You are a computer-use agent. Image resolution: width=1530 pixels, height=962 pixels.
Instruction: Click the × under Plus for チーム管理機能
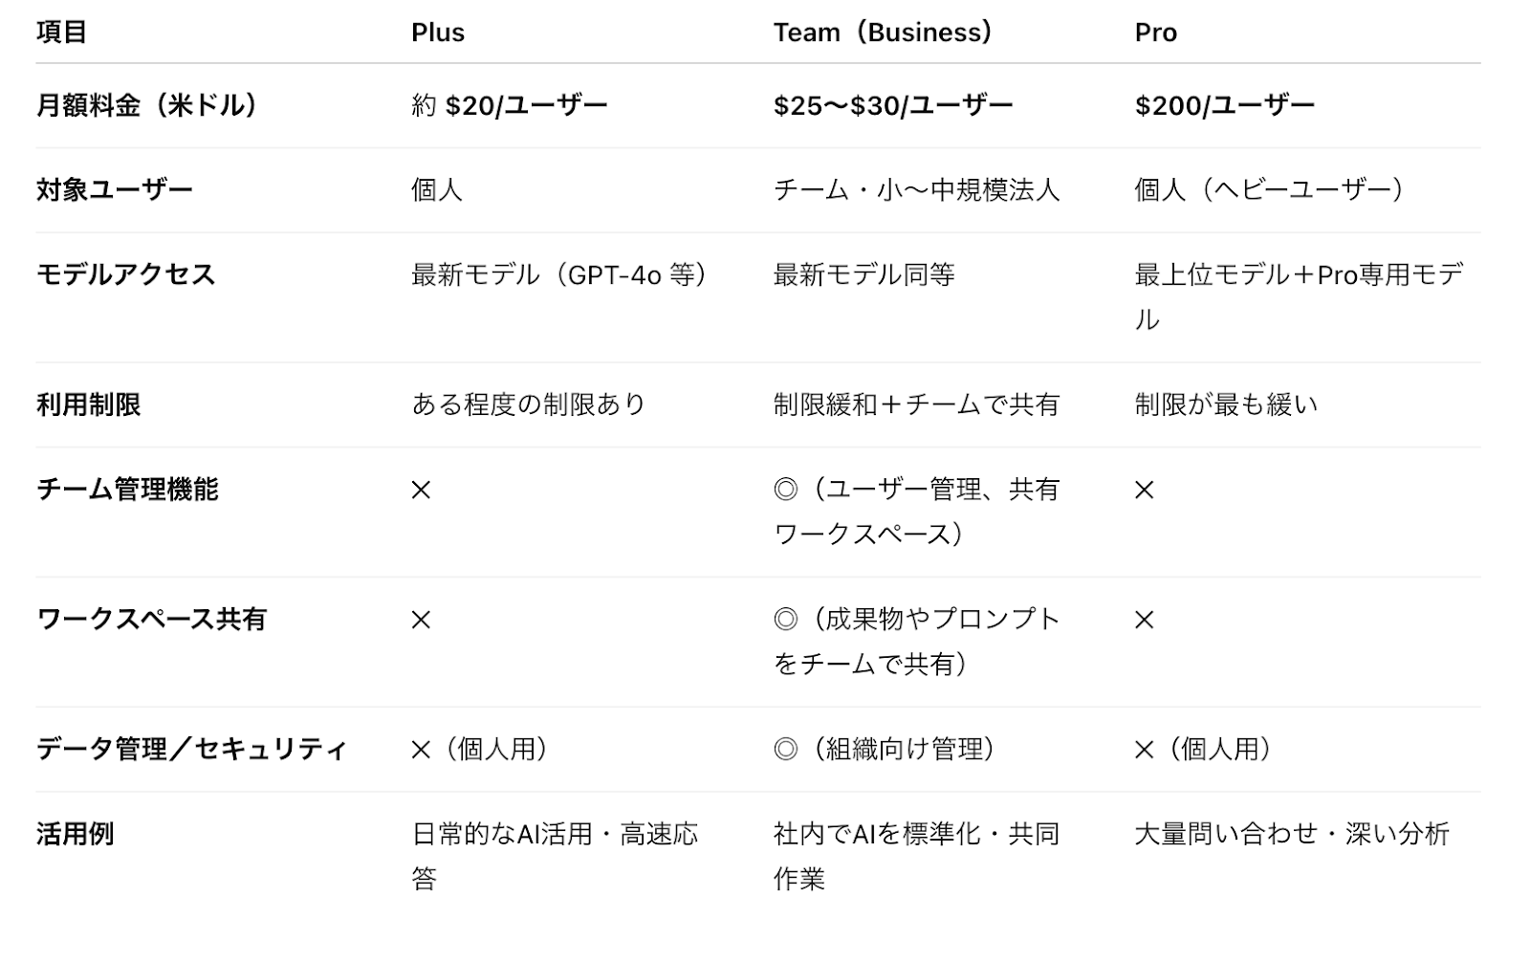[x=421, y=491]
